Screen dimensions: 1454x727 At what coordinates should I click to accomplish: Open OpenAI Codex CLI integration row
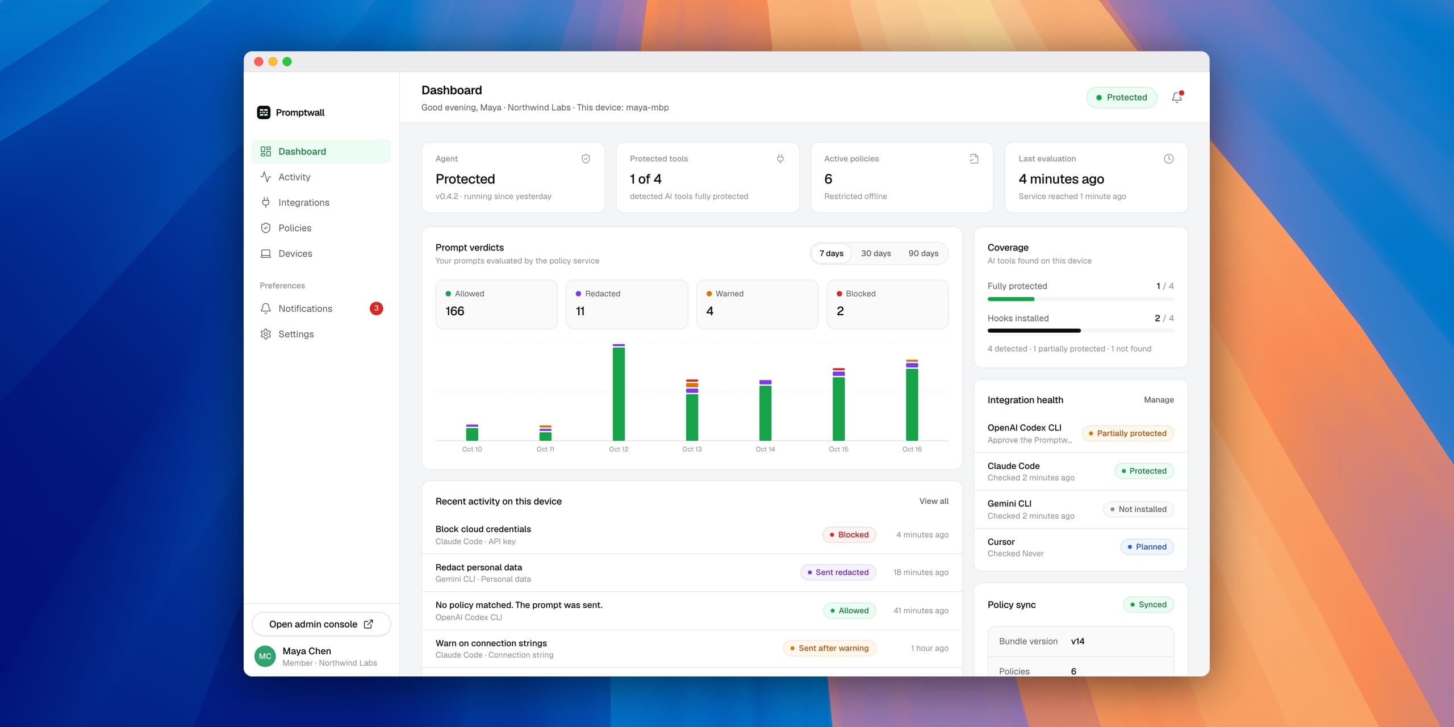[x=1080, y=433]
